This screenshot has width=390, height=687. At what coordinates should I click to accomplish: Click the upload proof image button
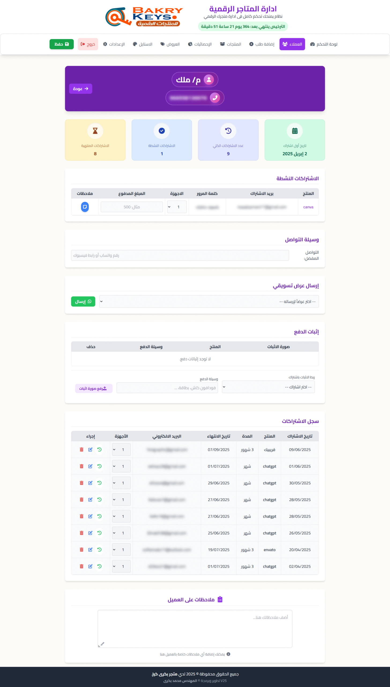click(94, 388)
